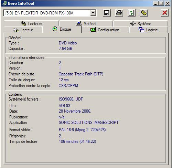This screenshot has height=168, width=172.
Task: Click the 'Format vidéo:' label
Action: point(20,130)
